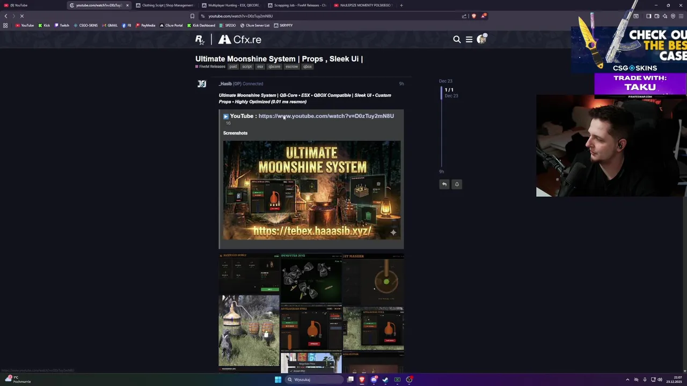Screen dimensions: 687x386
Task: Open Brave VPN shield icon
Action: (x=673, y=16)
